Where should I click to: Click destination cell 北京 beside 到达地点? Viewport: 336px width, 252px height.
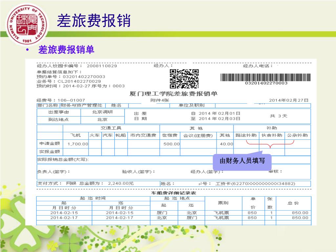tap(102, 119)
